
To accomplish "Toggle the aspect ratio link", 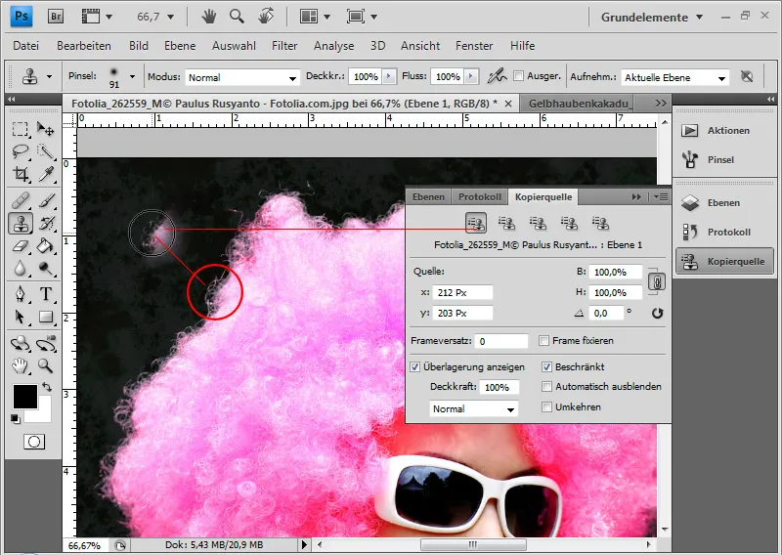I will click(x=657, y=282).
